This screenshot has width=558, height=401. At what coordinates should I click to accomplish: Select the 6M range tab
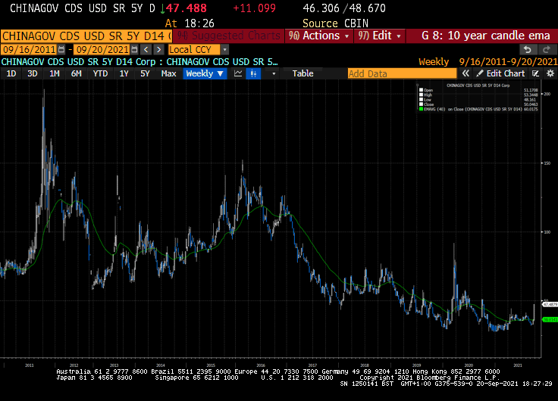[x=76, y=73]
